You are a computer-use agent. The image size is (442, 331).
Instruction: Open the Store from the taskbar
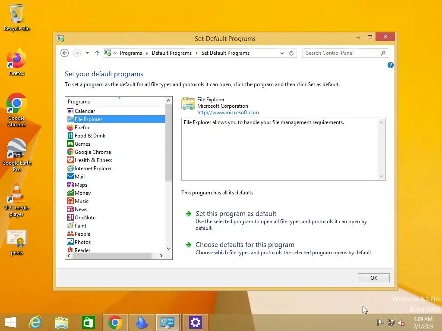pyautogui.click(x=88, y=322)
